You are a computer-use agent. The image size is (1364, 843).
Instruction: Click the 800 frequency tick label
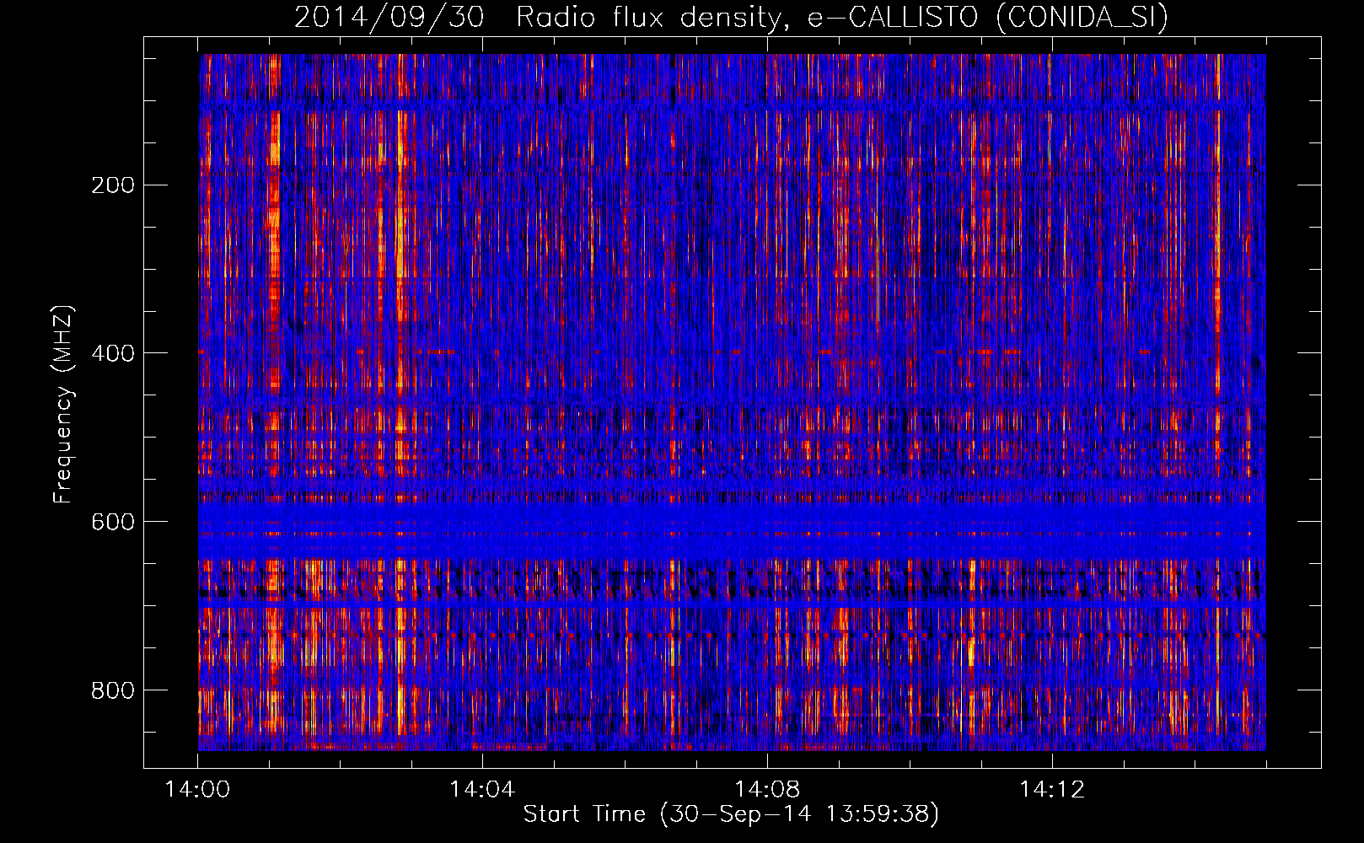click(113, 690)
